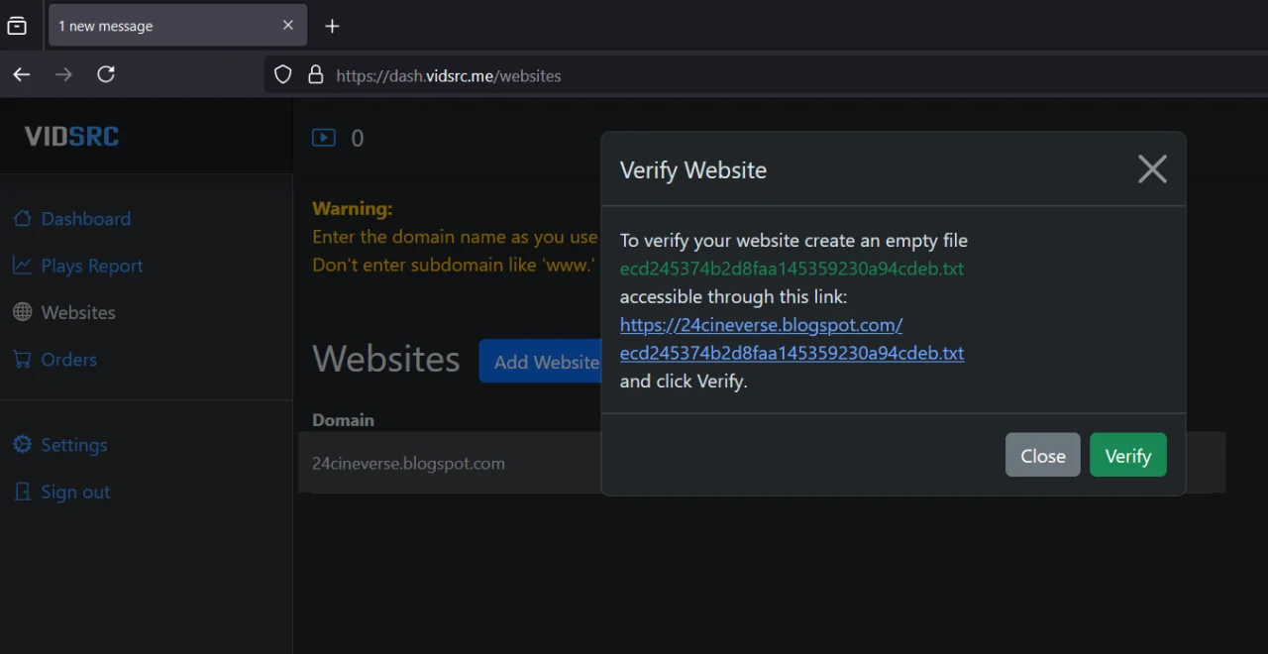Viewport: 1268px width, 654px height.
Task: Click the Settings gear icon
Action: [x=22, y=445]
